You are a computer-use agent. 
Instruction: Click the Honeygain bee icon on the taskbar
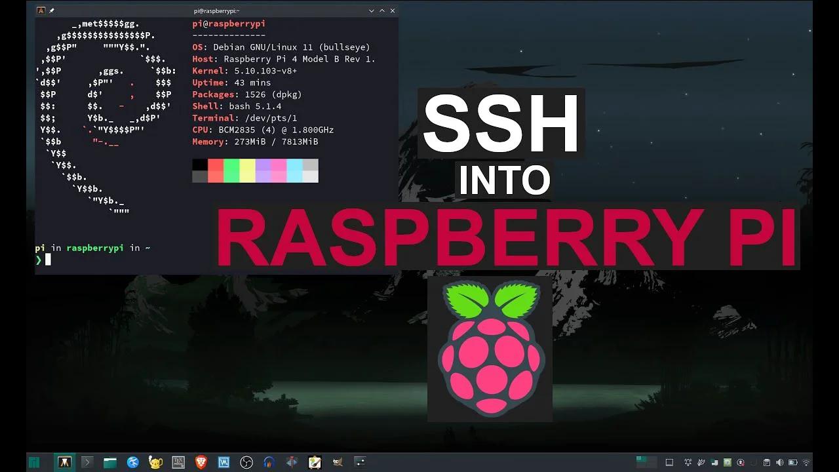(155, 462)
